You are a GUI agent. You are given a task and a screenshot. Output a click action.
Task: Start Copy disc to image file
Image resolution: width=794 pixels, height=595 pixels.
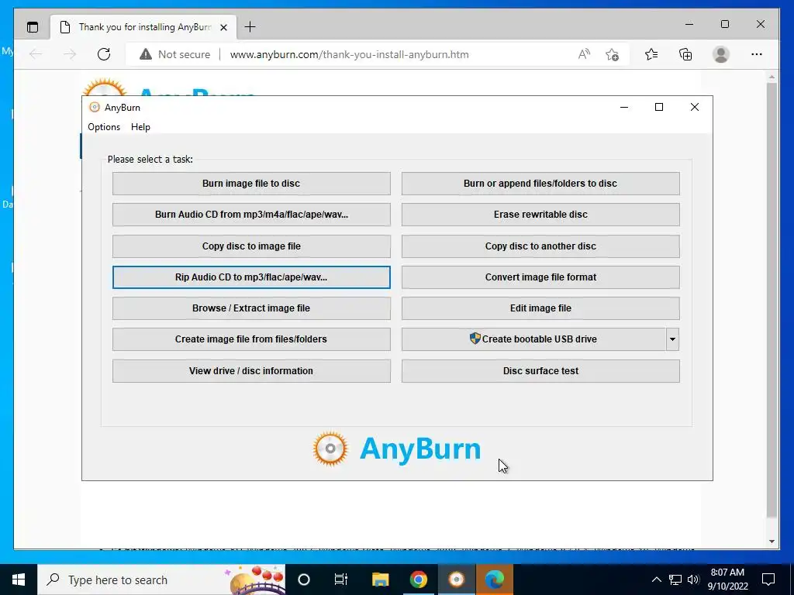click(x=251, y=246)
